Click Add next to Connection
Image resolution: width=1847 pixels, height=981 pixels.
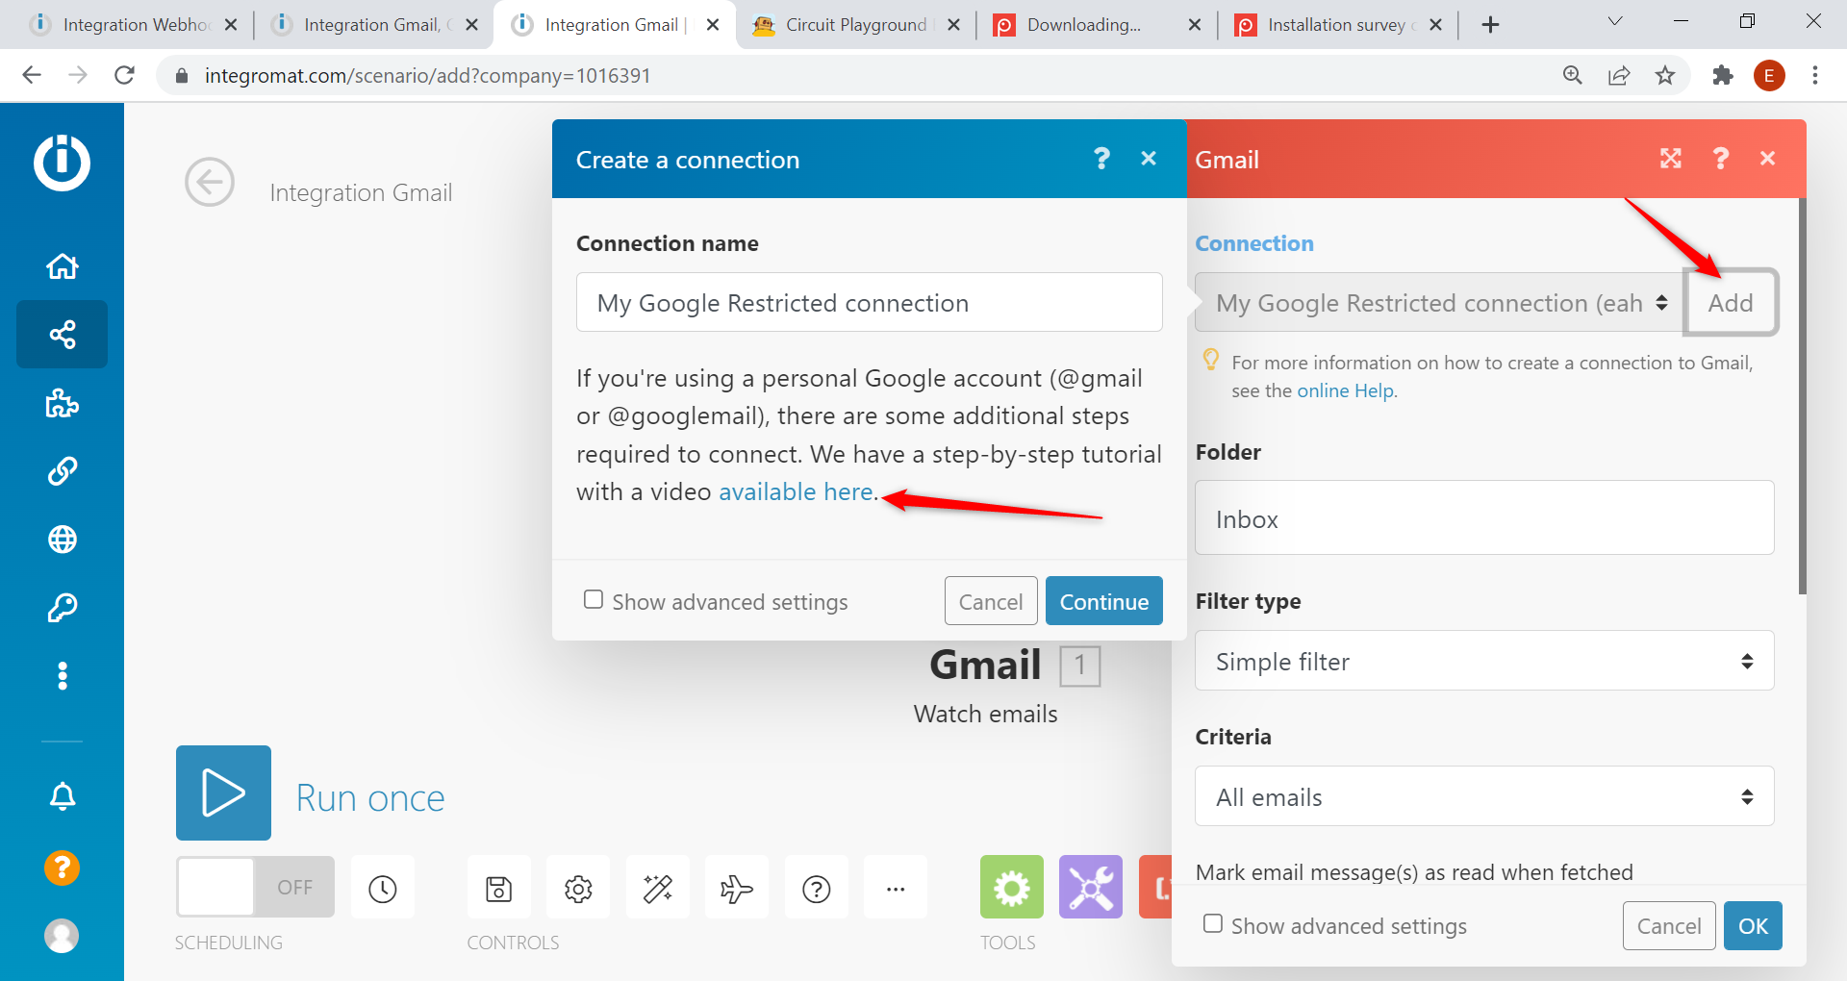click(x=1731, y=302)
